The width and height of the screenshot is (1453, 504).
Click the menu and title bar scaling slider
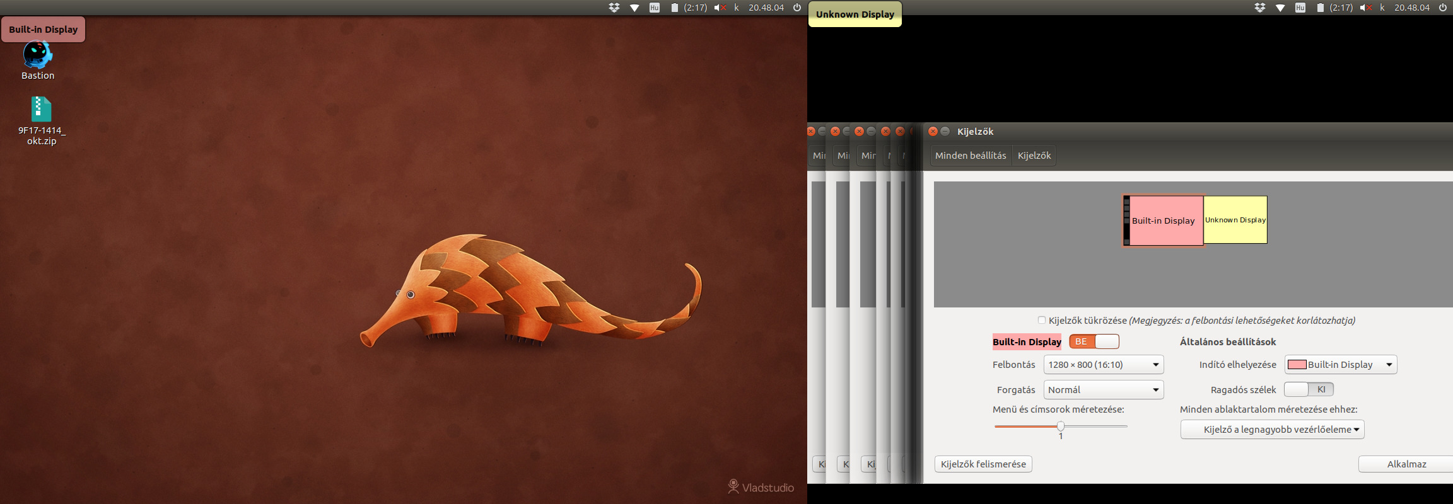tap(1061, 427)
